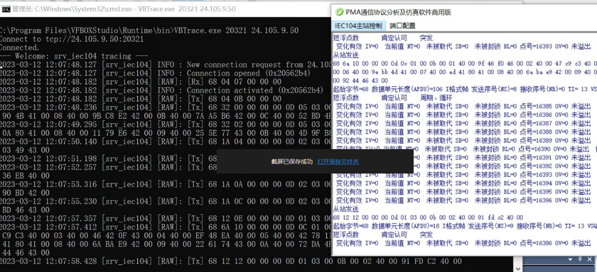Click the log line timestamped 12:07:49.295
Image resolution: width=597 pixels, height=272 pixels.
(x=165, y=125)
